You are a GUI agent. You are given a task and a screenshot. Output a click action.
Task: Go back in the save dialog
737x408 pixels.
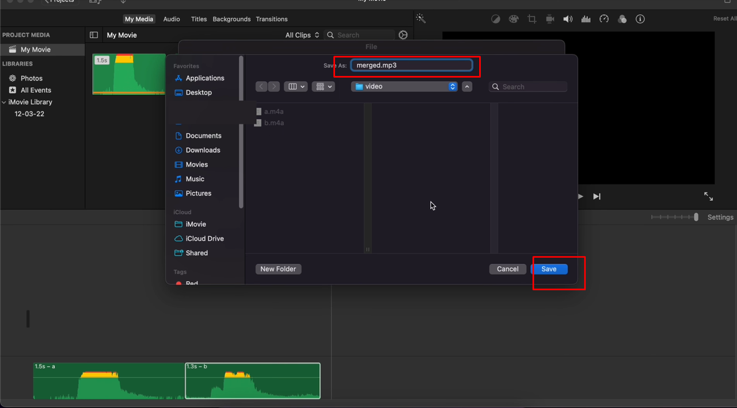[261, 87]
